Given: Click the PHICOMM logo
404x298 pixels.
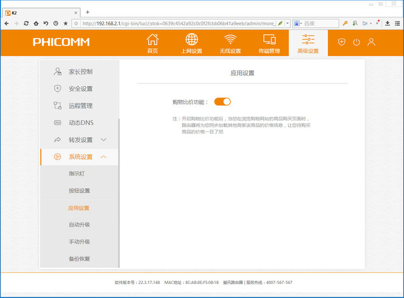Looking at the screenshot, I should pos(61,42).
